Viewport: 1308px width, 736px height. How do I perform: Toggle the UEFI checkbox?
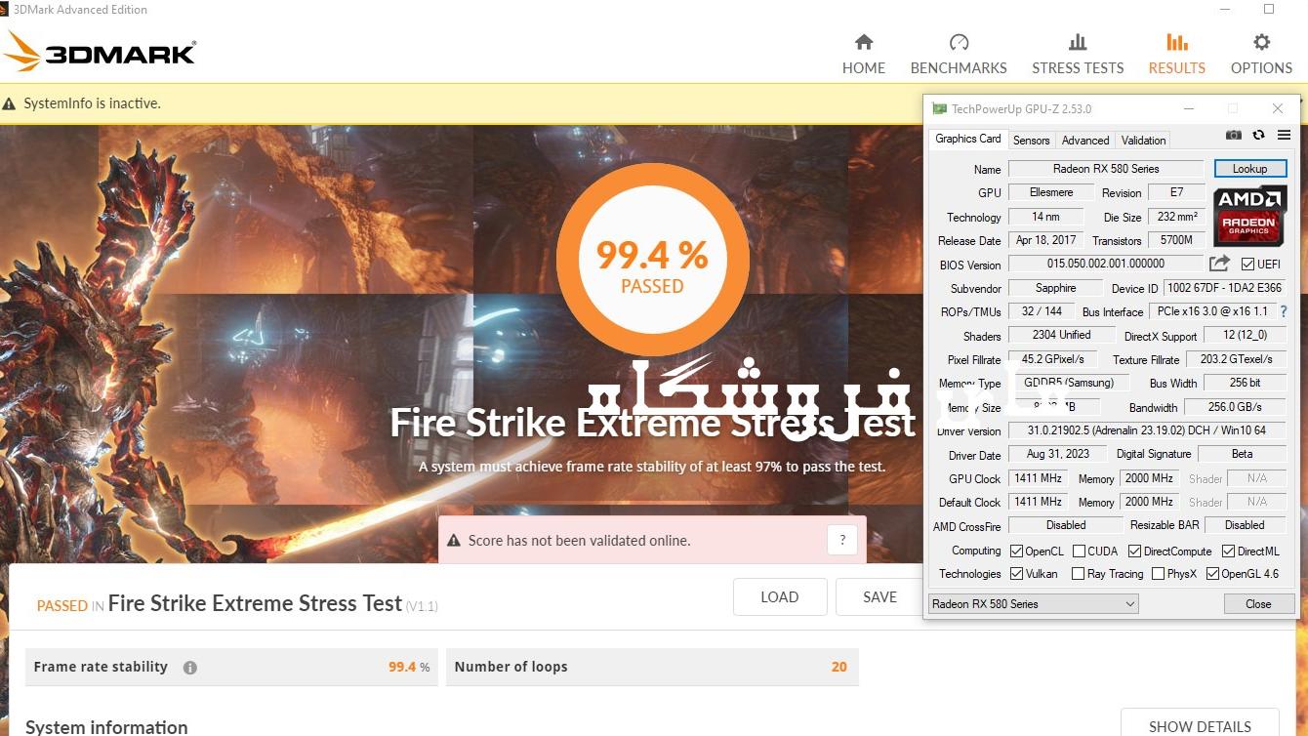coord(1247,264)
